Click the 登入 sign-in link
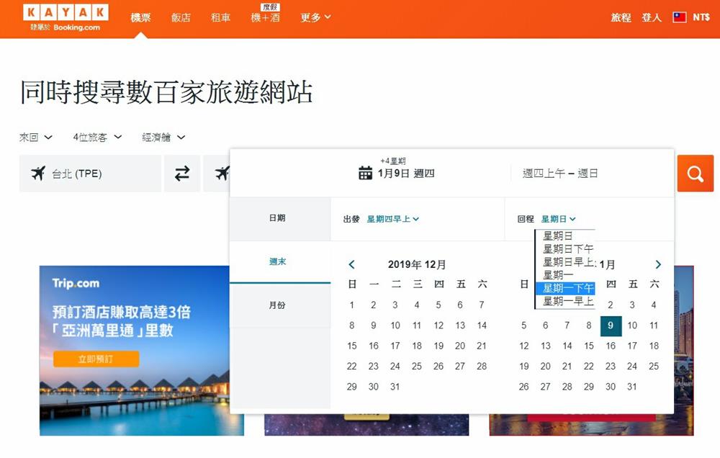720x458 pixels. 651,17
